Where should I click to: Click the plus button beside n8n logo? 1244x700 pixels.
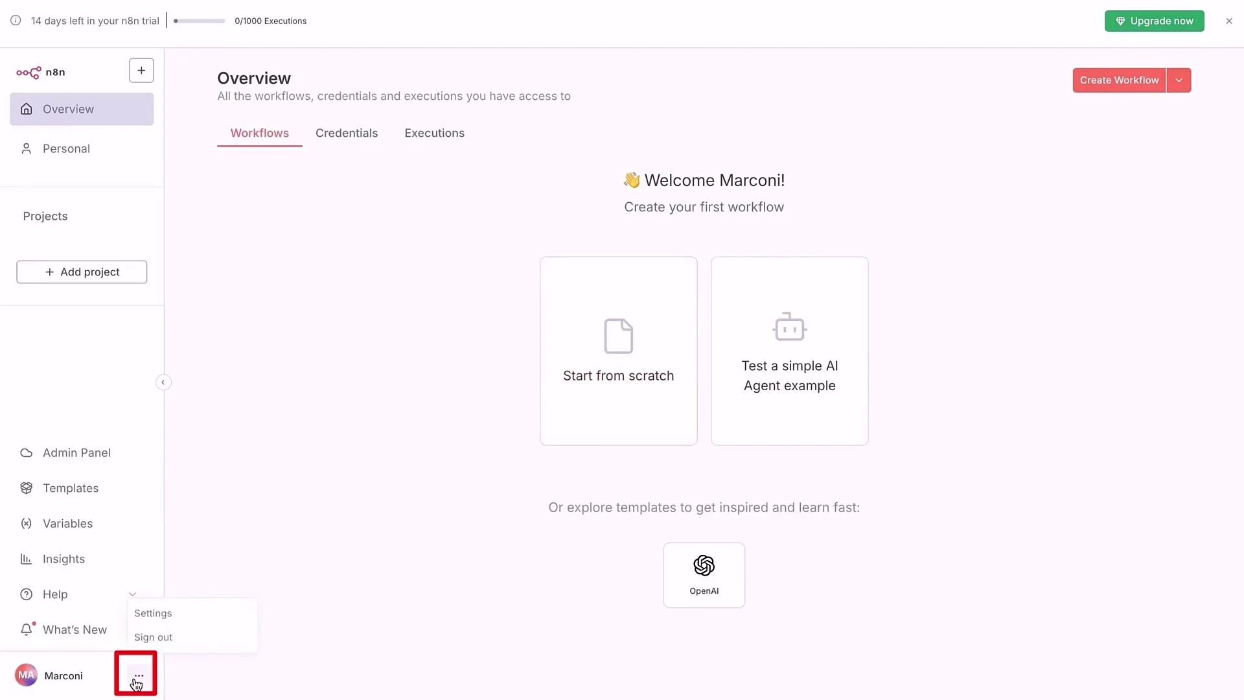coord(141,71)
